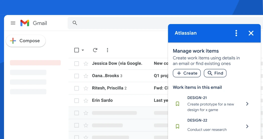This screenshot has width=263, height=139.
Task: Check the box for Oana..Brooks email
Action: [x=77, y=76]
